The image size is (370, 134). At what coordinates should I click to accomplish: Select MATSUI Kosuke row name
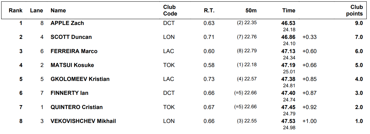point(72,65)
